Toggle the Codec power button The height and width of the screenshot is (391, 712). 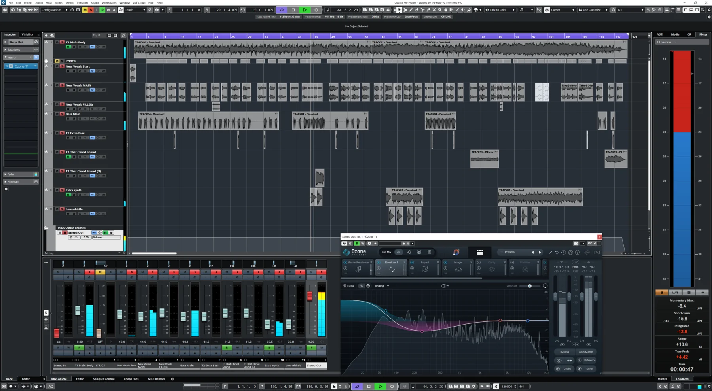coord(558,369)
